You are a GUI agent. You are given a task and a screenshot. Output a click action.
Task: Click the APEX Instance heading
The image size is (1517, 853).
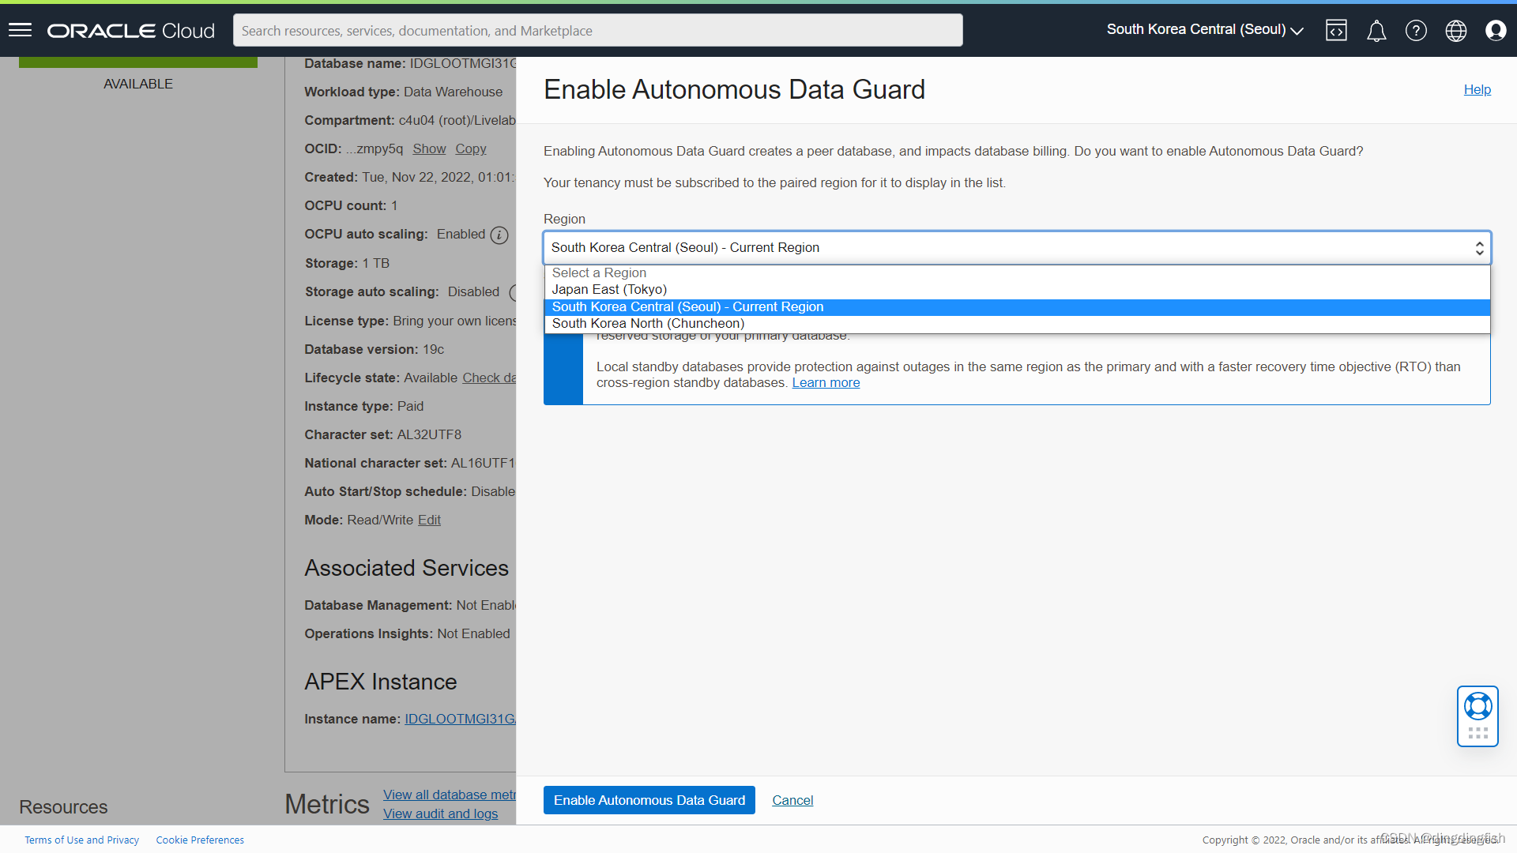coord(380,682)
